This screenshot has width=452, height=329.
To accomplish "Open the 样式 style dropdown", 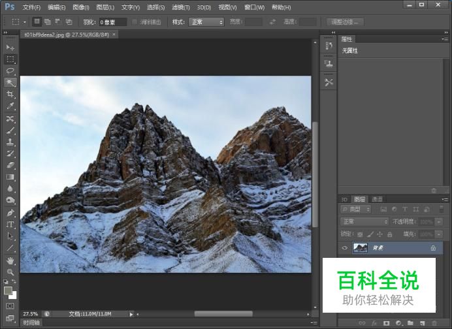I will 206,22.
